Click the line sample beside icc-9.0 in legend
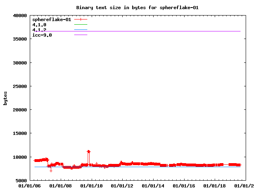This screenshot has height=191, width=254. coord(81,35)
